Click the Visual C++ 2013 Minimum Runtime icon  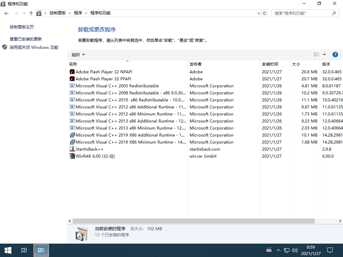pos(72,128)
